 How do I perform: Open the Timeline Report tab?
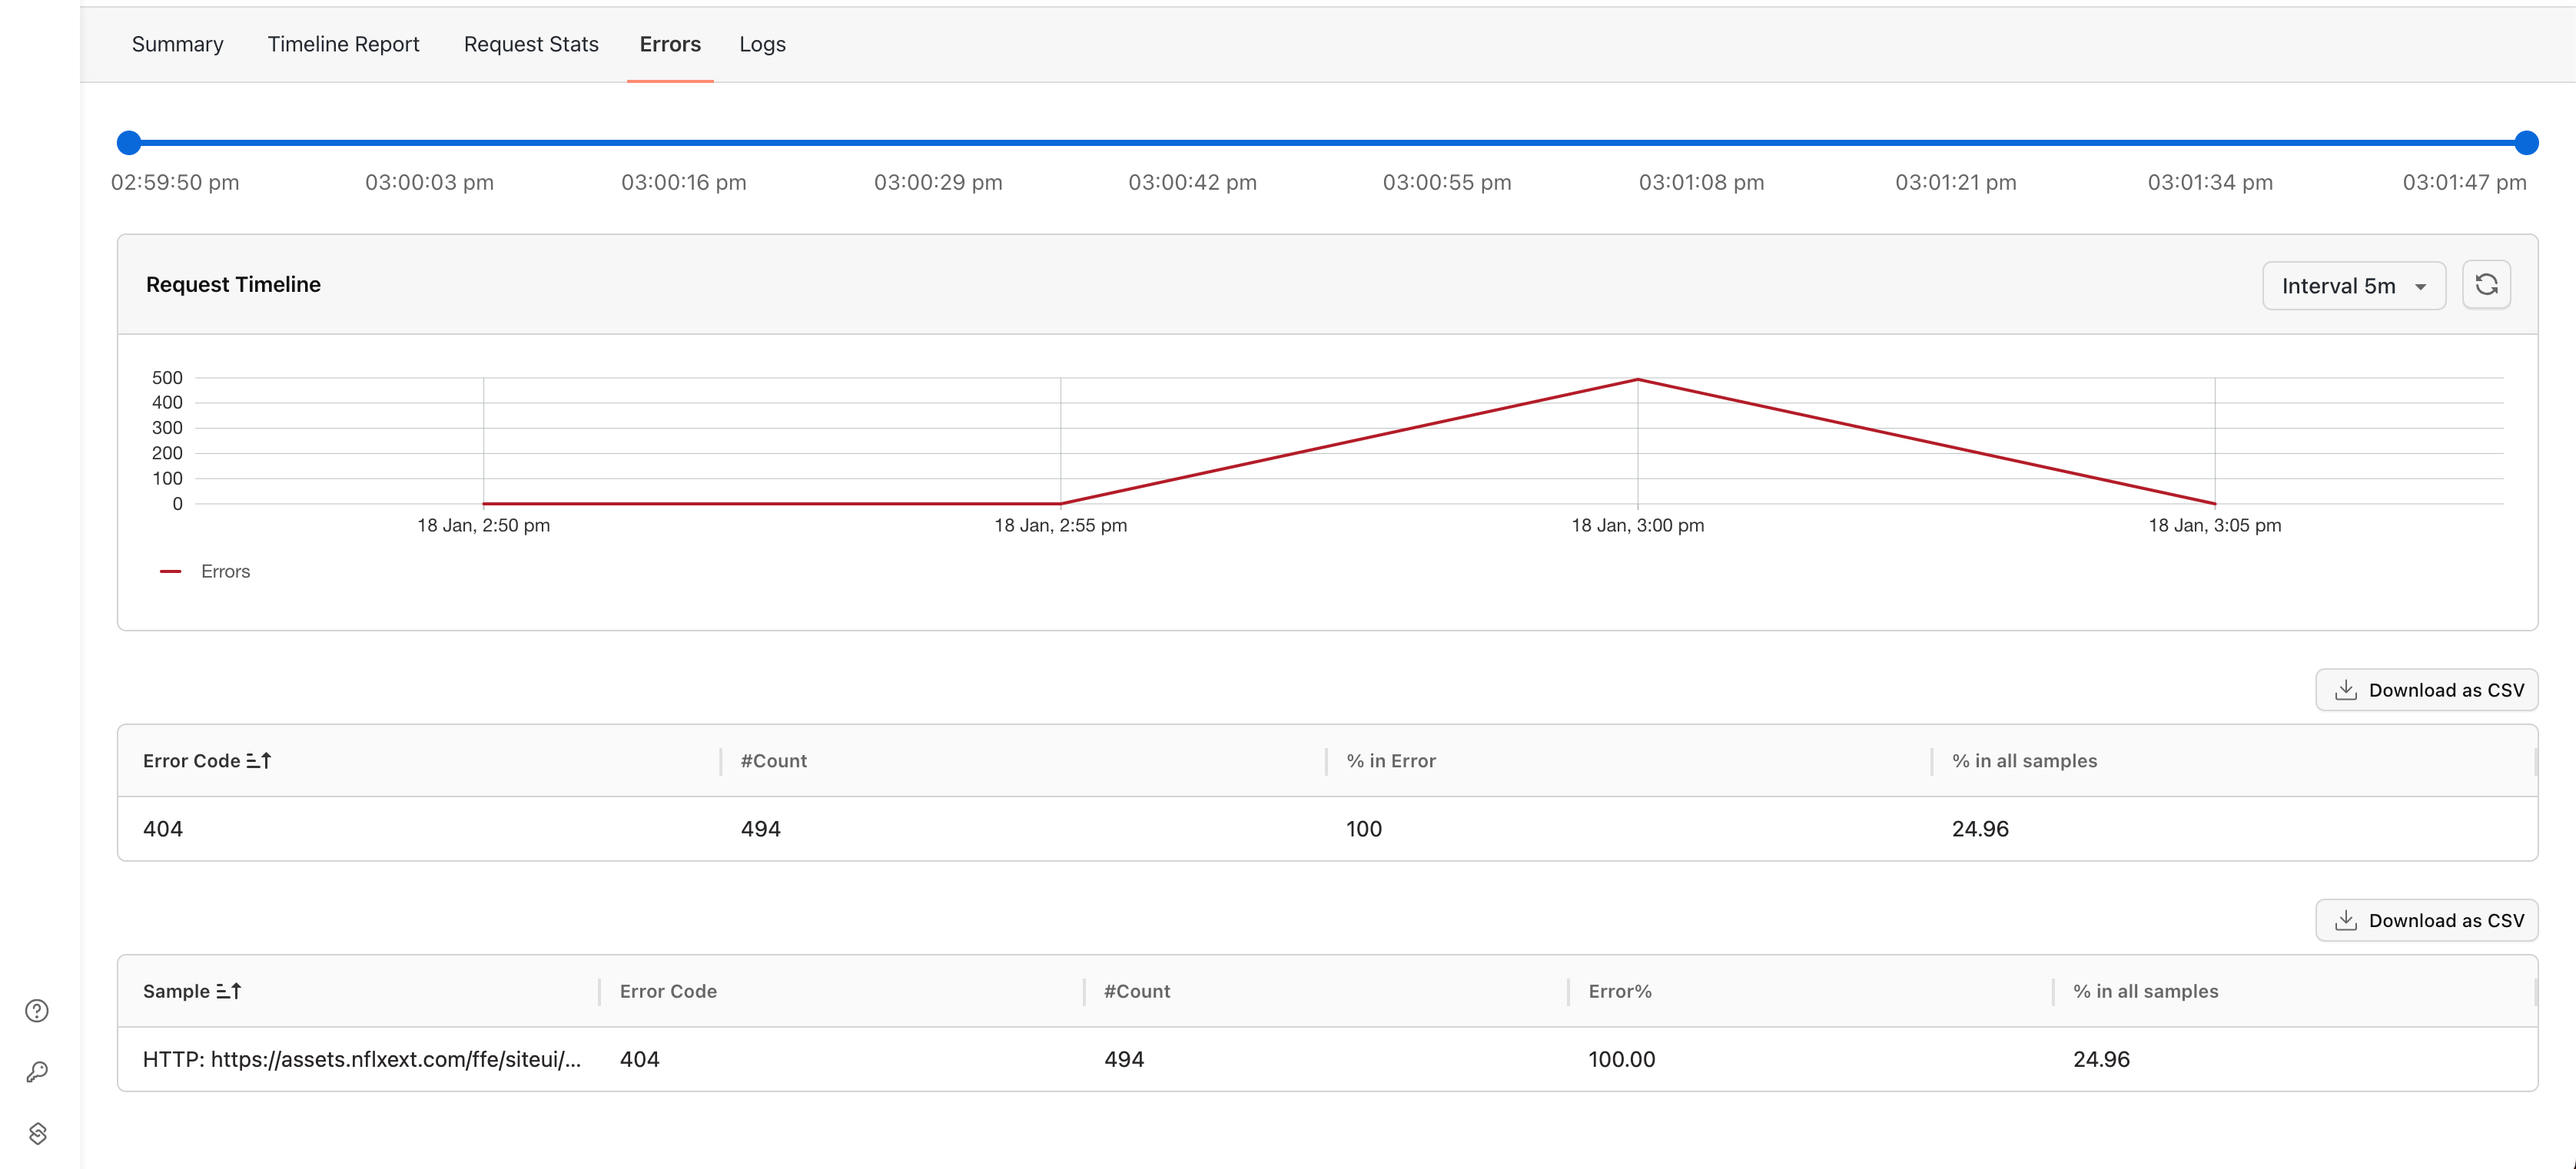pos(343,44)
